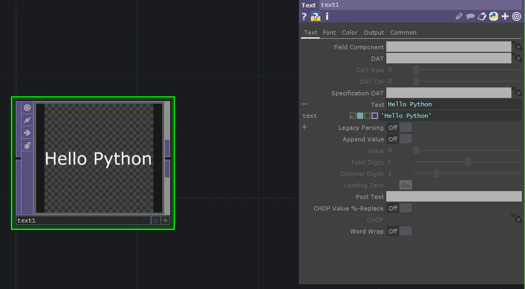Toggle bypass lightning flag on text1 node
Viewport: 525px width, 289px height.
pyautogui.click(x=27, y=120)
